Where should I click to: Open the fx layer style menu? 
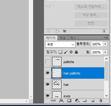click(61, 100)
